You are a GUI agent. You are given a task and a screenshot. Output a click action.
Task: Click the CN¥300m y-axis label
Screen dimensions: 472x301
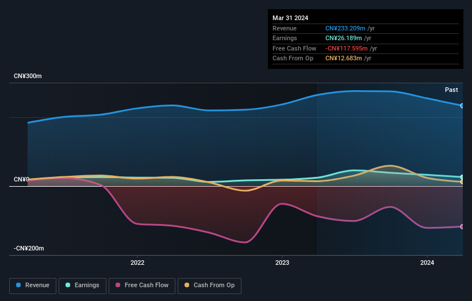[x=28, y=76]
